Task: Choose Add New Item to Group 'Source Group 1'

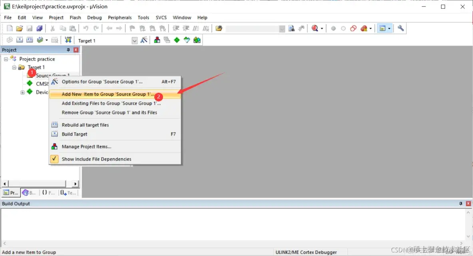Action: tap(115, 94)
